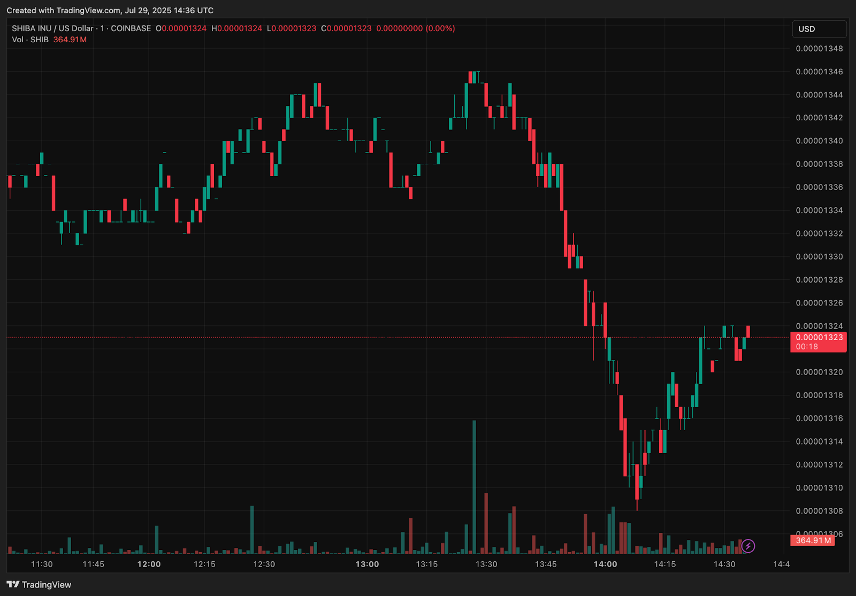Click the red volume label 364.91 M
This screenshot has height=596, width=856.
[813, 540]
